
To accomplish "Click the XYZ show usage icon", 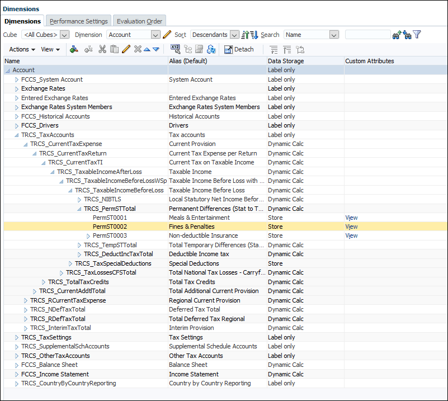I will [x=176, y=49].
